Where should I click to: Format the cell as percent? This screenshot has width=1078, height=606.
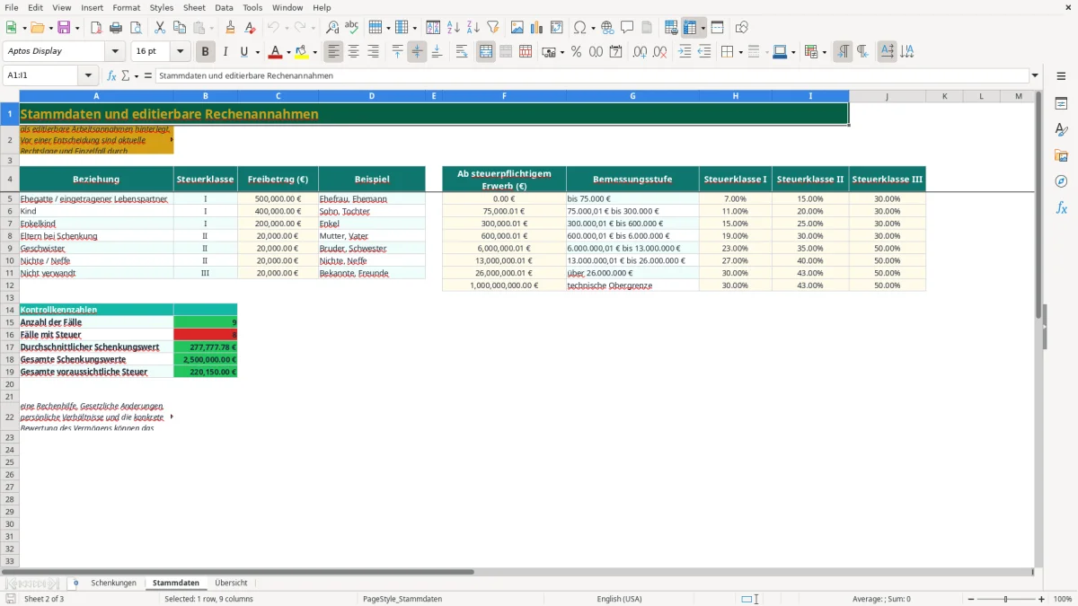576,51
